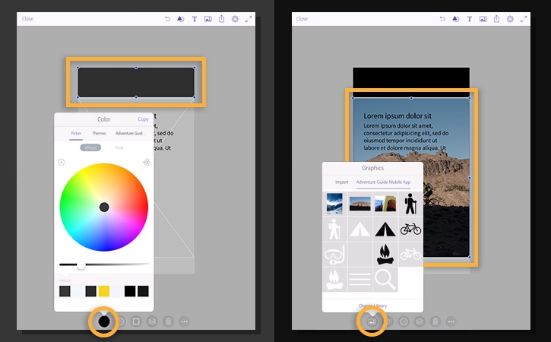Switch color picker to Wheel mode
This screenshot has height=342, width=551.
click(91, 147)
